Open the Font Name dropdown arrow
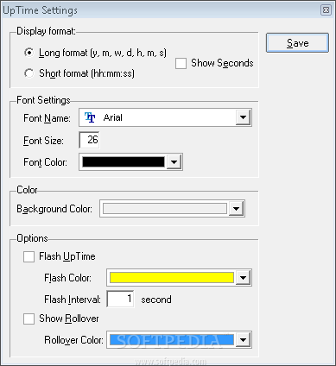This screenshot has width=336, height=366. tap(243, 117)
